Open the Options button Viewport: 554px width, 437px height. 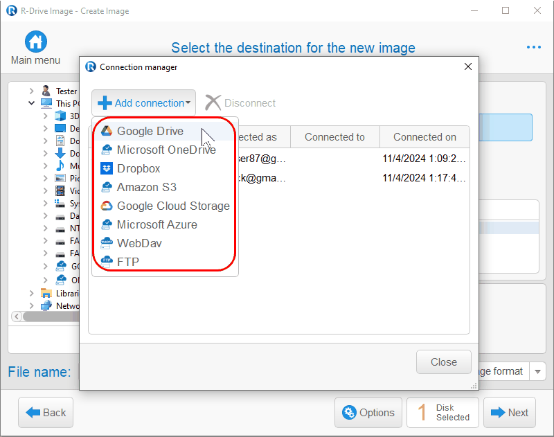[368, 412]
